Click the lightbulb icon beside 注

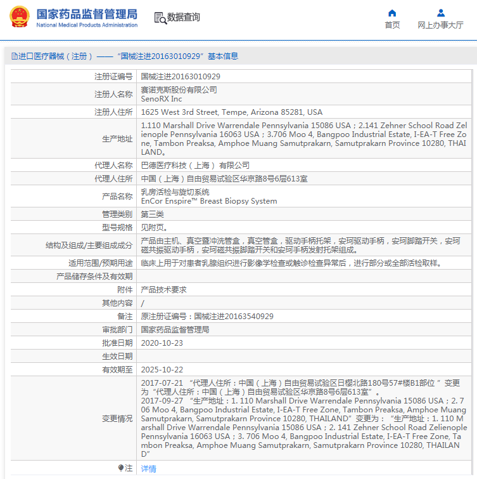coord(121,468)
